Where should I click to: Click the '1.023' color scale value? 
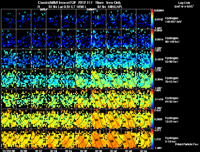click(157, 50)
